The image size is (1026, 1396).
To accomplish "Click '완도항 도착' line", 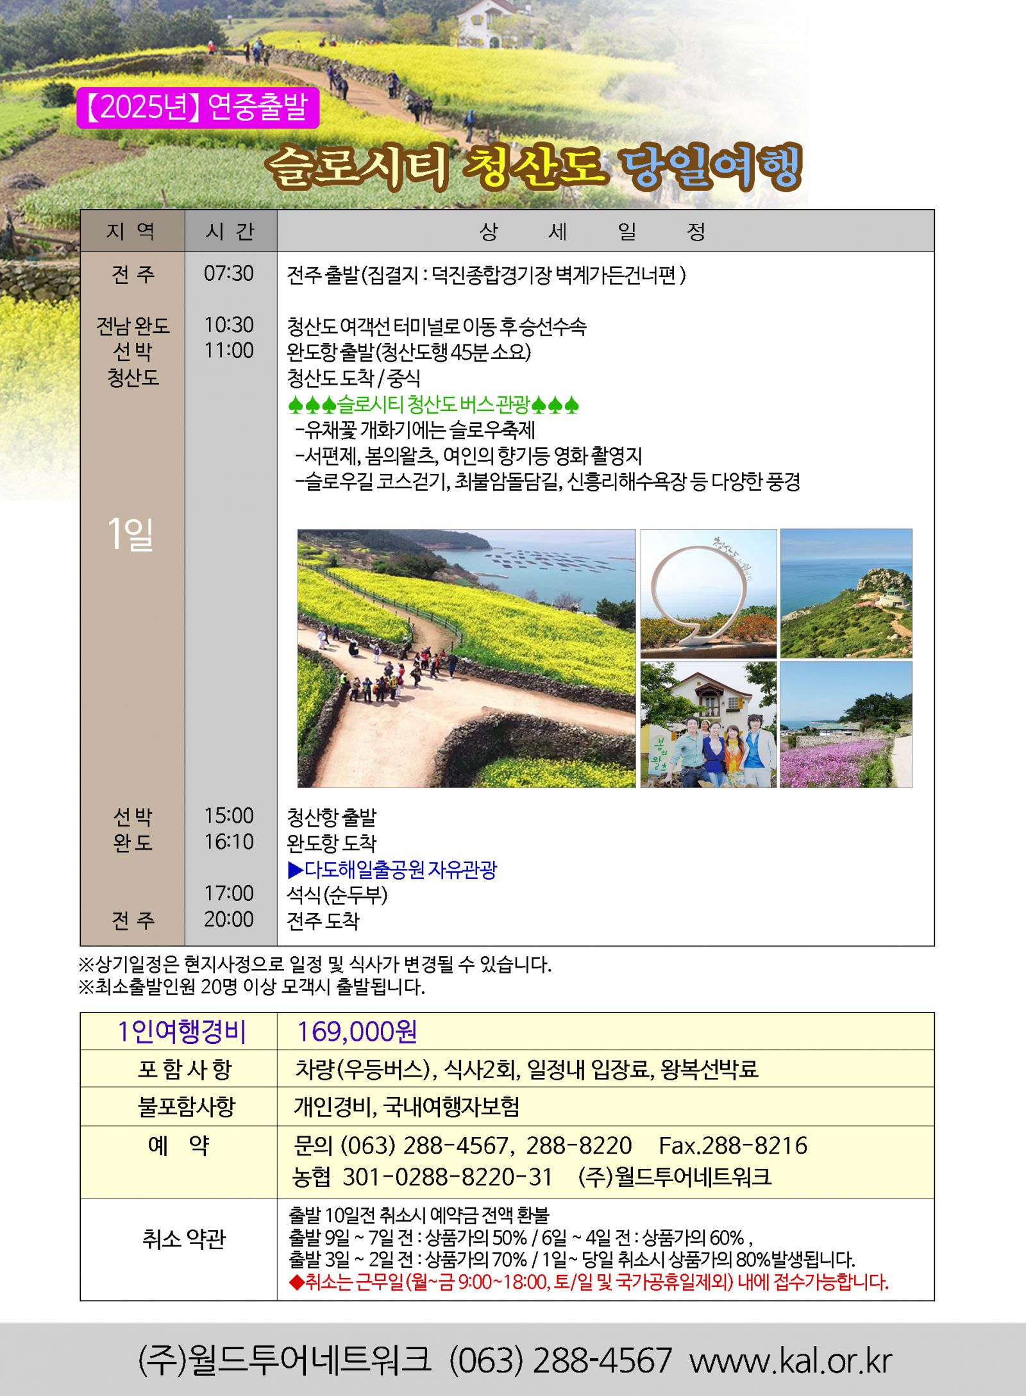I will [332, 843].
